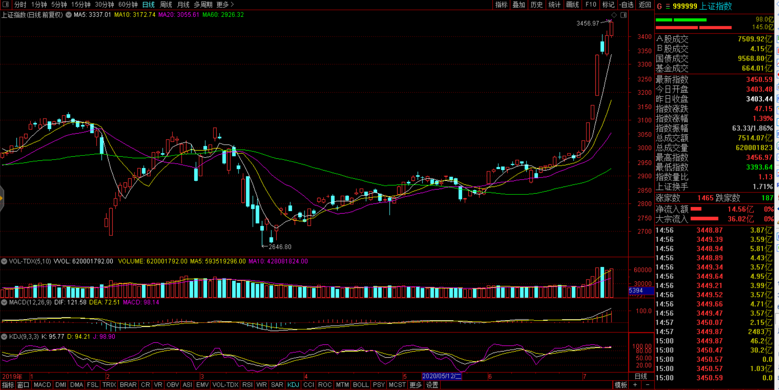Image resolution: width=779 pixels, height=390 pixels.
Task: Click the highlighted 2020/05/12 date marker
Action: coord(442,376)
